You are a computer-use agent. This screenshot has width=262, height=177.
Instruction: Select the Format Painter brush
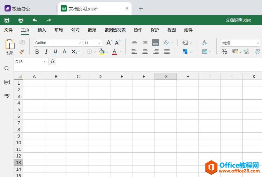22,52
